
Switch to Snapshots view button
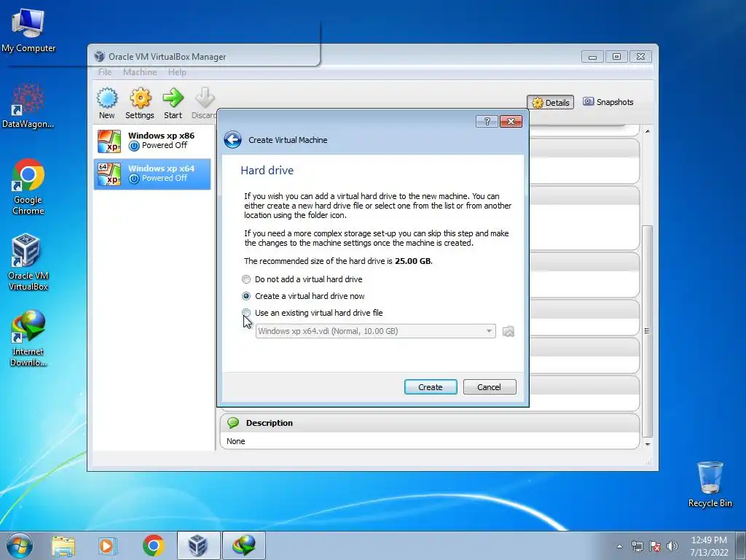point(608,102)
